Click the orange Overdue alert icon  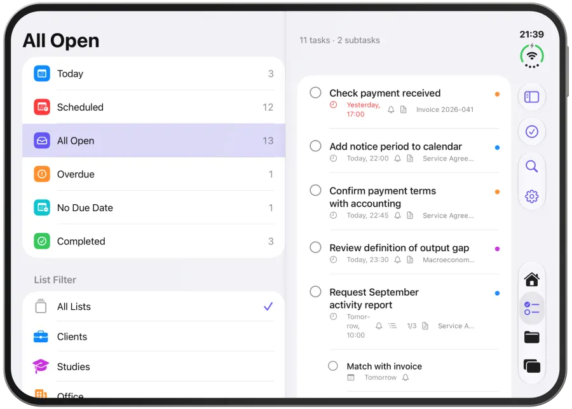tap(42, 174)
